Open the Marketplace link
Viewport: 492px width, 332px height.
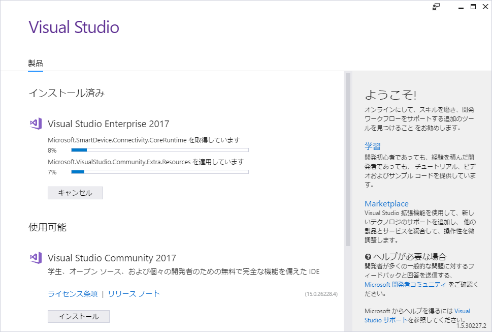[386, 204]
